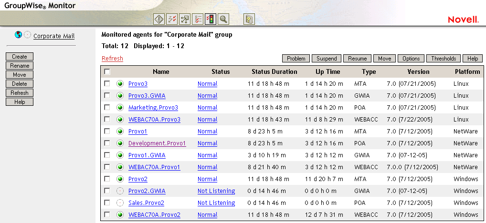
Task: Open the Link Trace toolbar icon
Action: coord(172,19)
